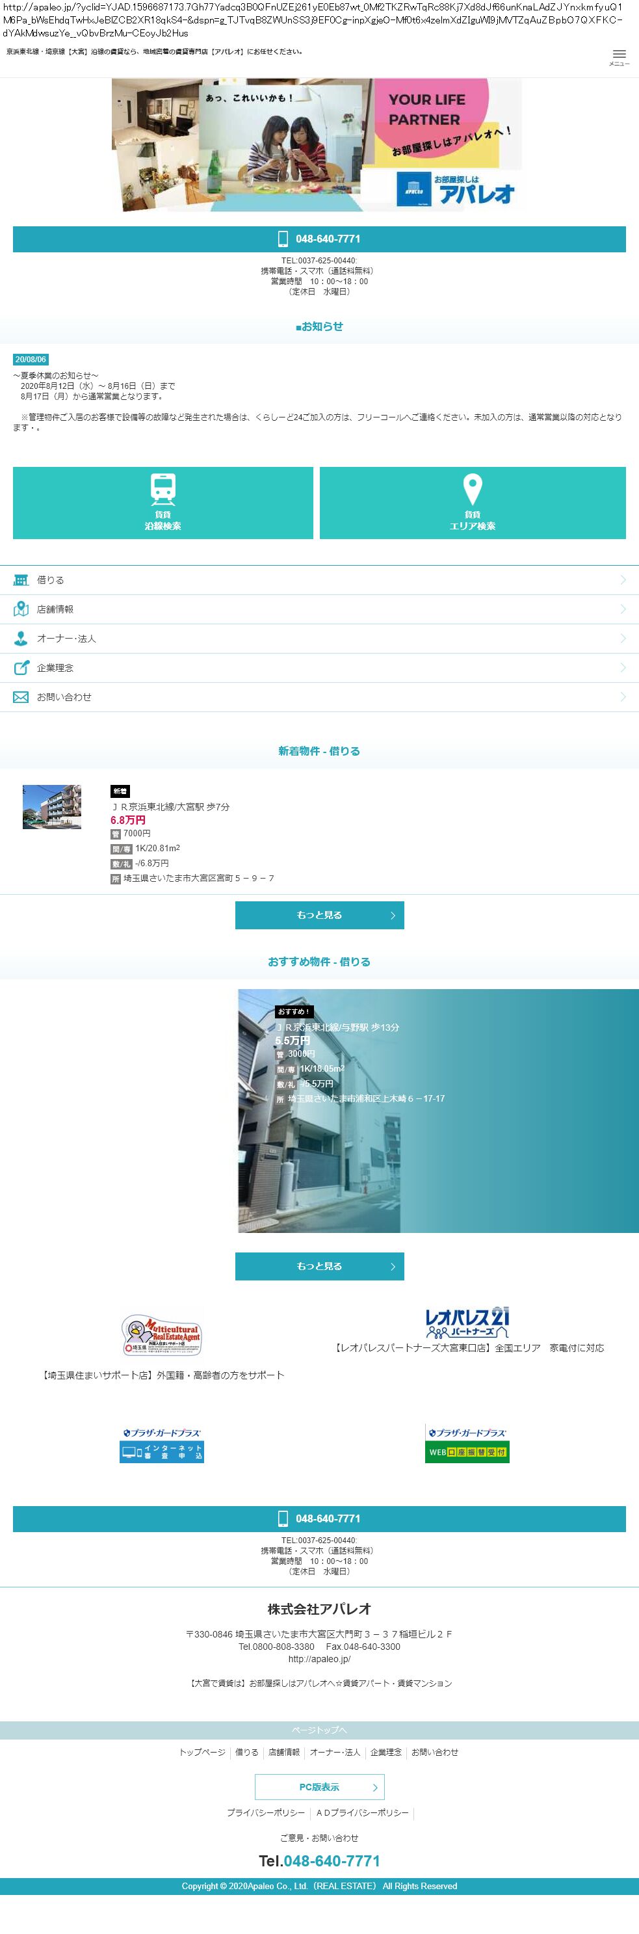Switch to PC版表示
639x1934 pixels.
tap(319, 1787)
